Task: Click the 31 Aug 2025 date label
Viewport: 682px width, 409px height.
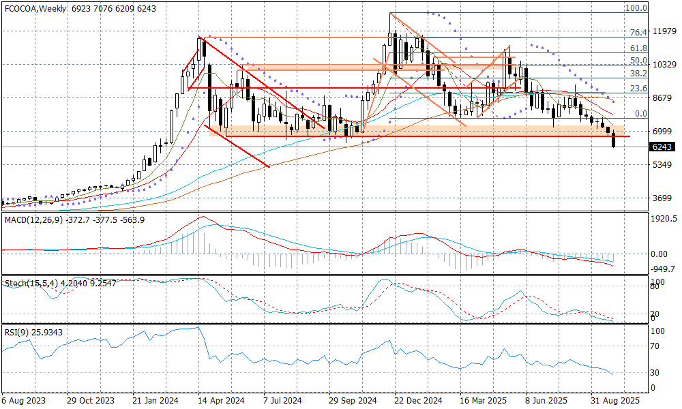Action: (615, 402)
